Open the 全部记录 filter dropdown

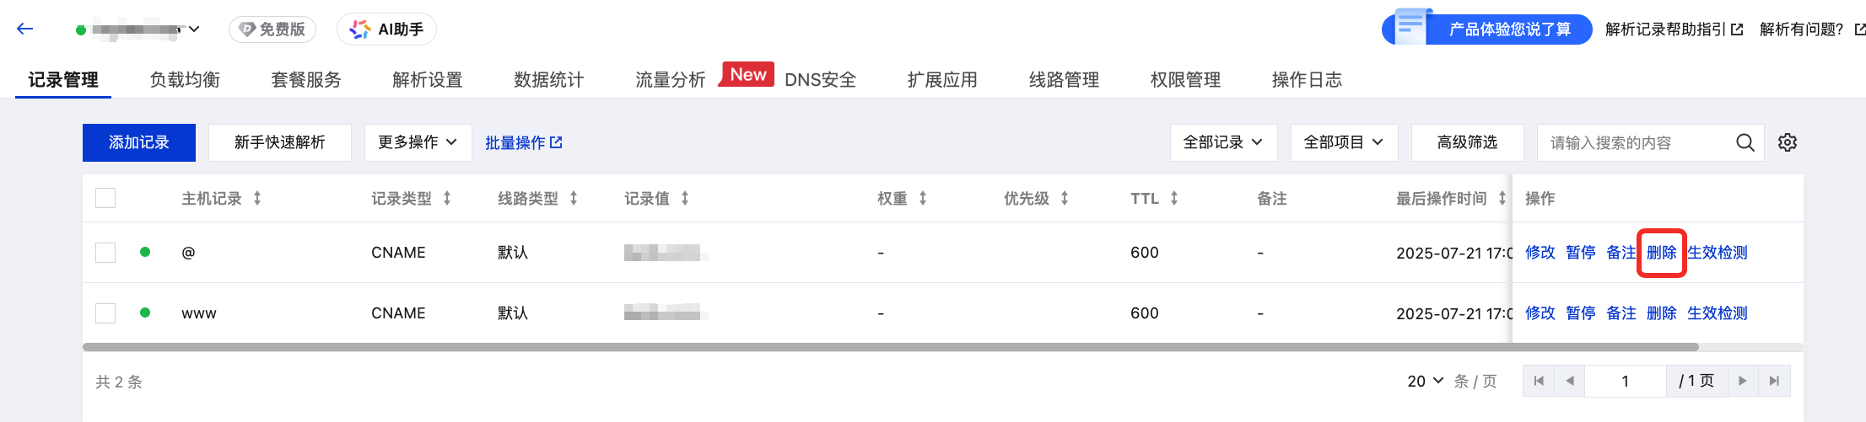point(1223,142)
